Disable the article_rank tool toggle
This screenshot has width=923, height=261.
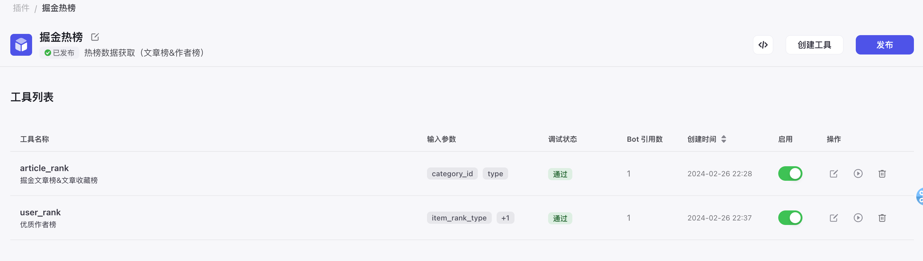(790, 173)
